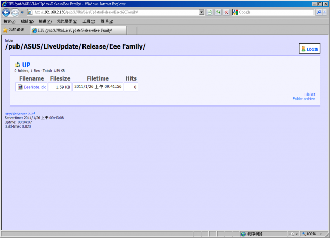Image resolution: width=330 pixels, height=238 pixels.
Task: Sort by the Filesize column header
Action: (60, 78)
